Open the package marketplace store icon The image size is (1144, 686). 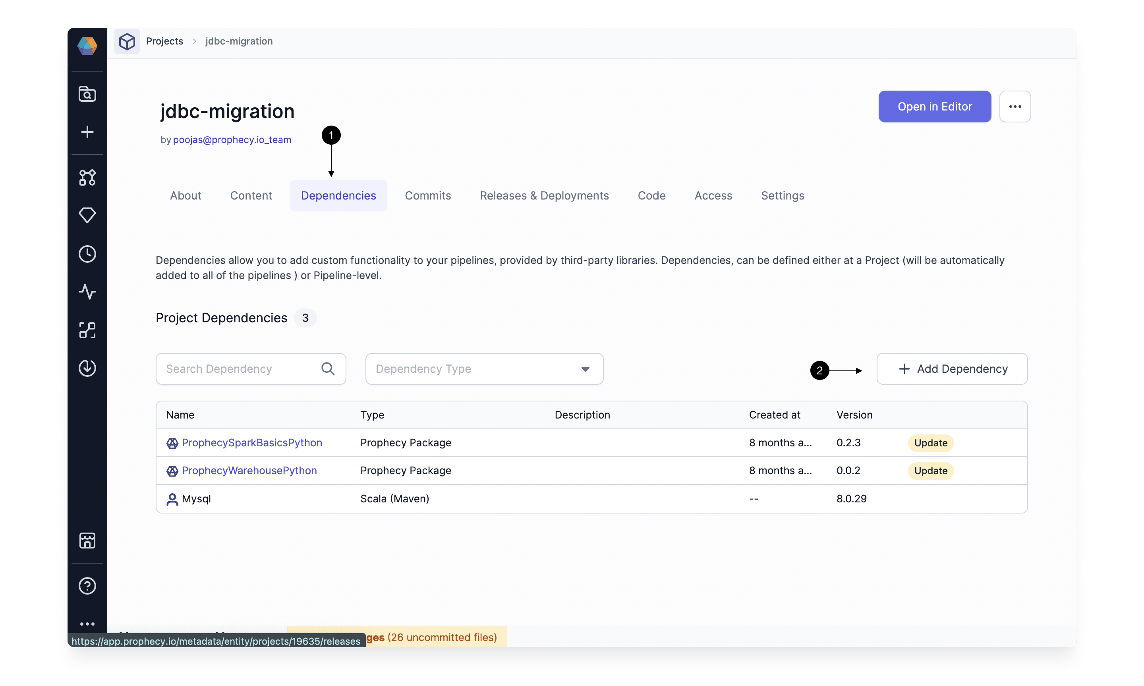pos(87,541)
